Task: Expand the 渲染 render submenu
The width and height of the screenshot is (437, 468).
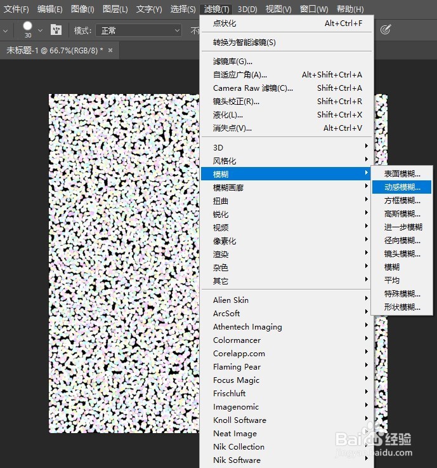Action: pos(286,254)
